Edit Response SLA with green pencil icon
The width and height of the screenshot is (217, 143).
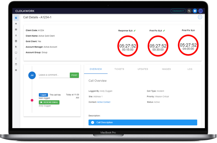(135, 31)
